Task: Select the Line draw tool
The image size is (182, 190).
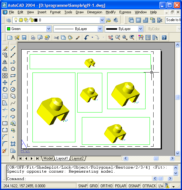Action: click(x=13, y=48)
